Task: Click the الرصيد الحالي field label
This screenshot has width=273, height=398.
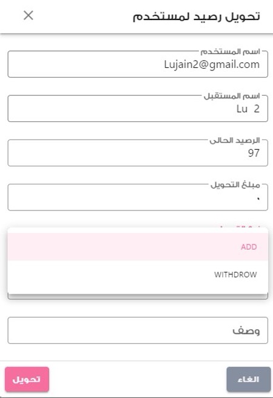Action: [235, 140]
